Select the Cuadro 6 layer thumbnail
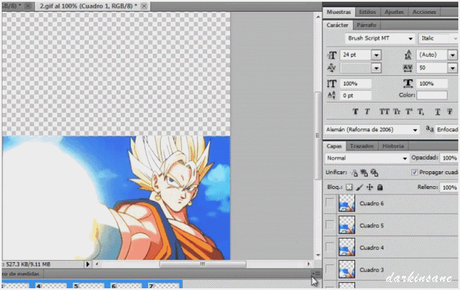The image size is (460, 290). (347, 203)
